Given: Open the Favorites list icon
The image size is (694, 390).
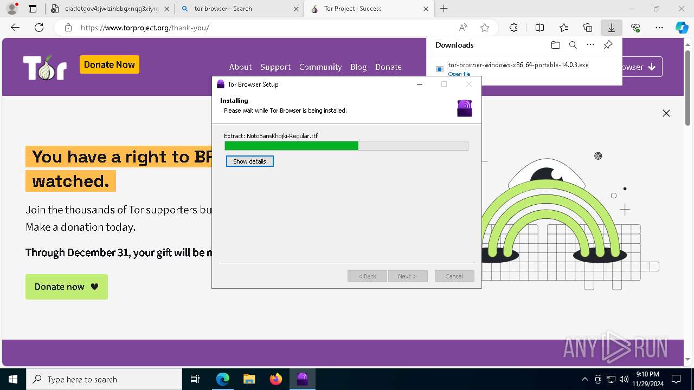Looking at the screenshot, I should [x=564, y=28].
